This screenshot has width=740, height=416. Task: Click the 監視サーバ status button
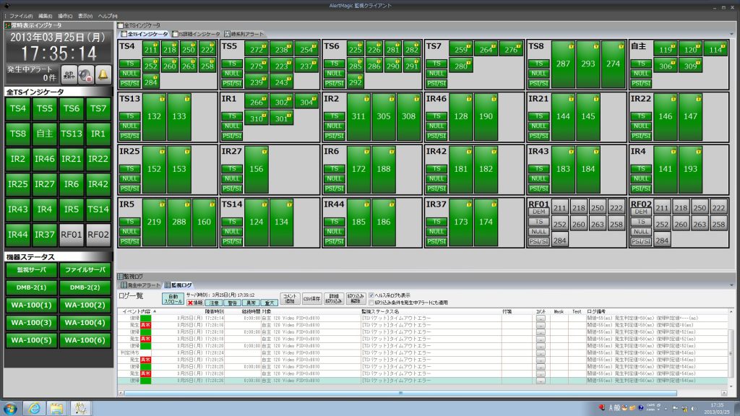coord(32,270)
